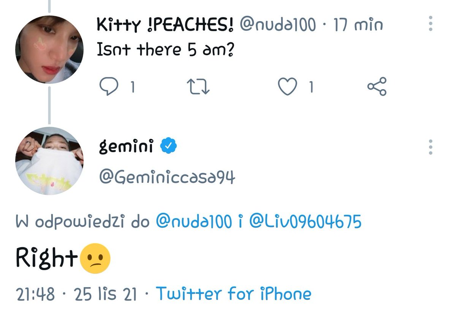
Task: Open gemini's profile picture
Action: pos(49,160)
